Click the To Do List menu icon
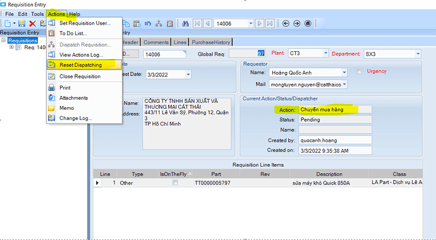The width and height of the screenshot is (436, 240). tap(51, 33)
